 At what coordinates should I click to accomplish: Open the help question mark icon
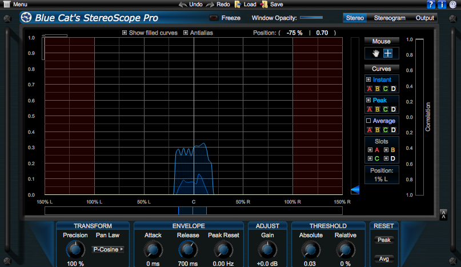point(431,5)
